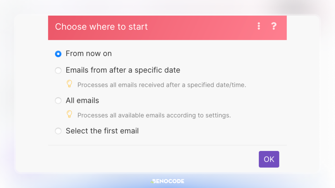Click hint text about emails after specified date/time

click(x=162, y=85)
